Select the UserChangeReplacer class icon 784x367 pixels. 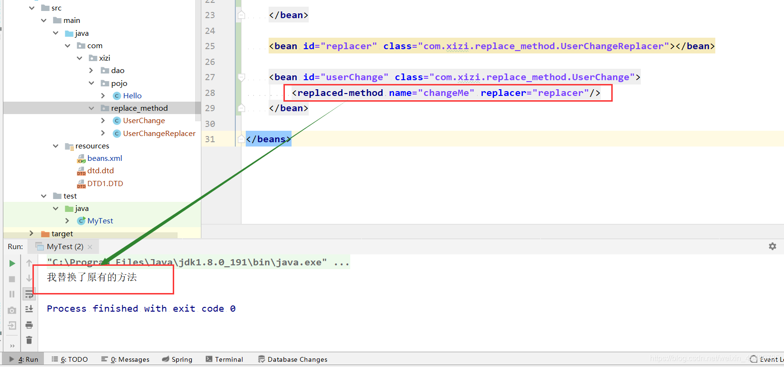[116, 134]
